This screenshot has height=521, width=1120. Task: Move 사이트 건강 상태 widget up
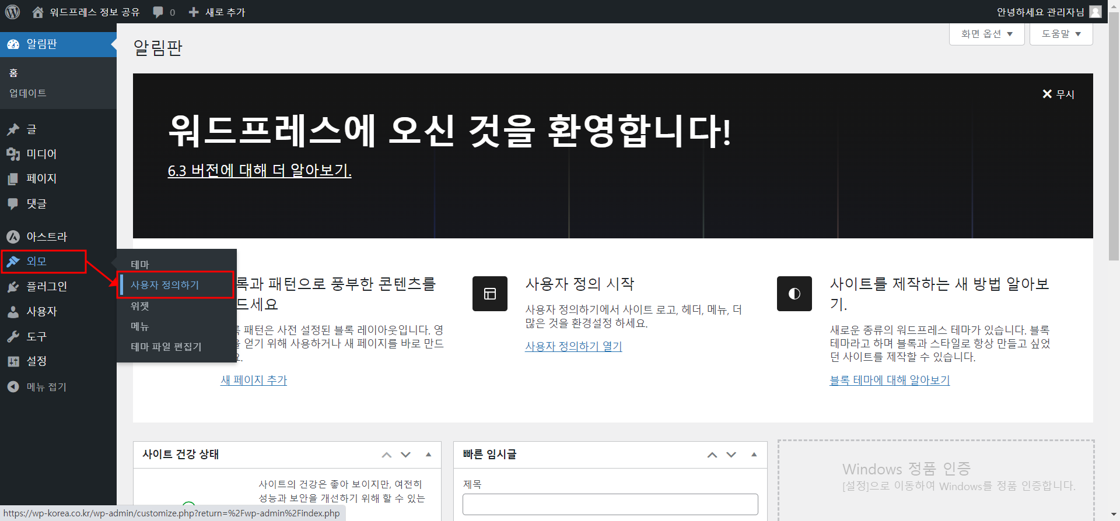(387, 455)
